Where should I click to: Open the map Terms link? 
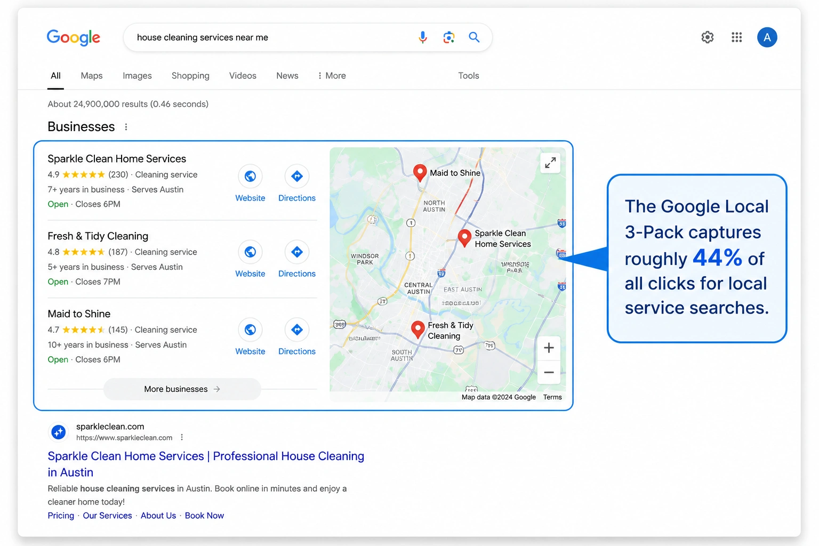[552, 397]
